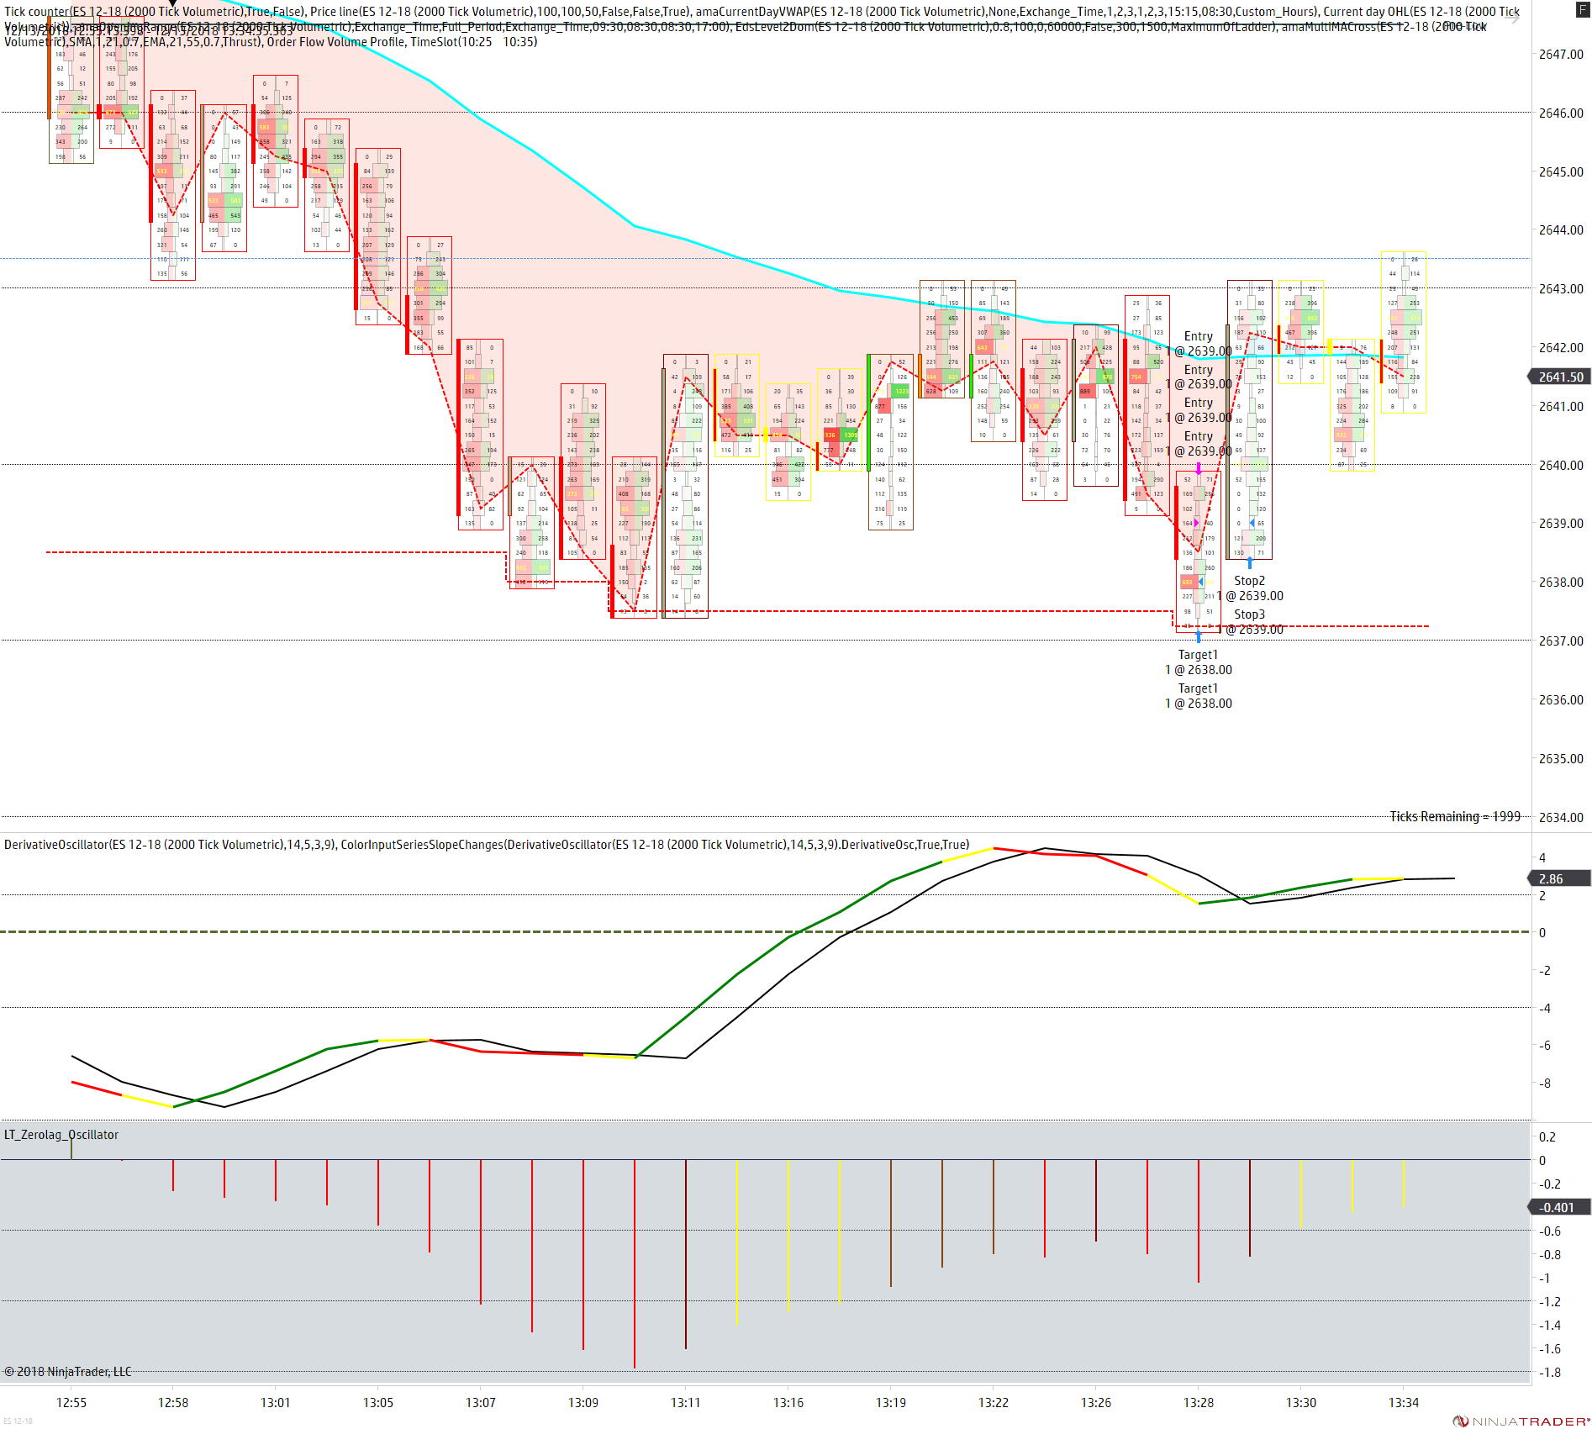Click the 2643.00 price axis label
The image size is (1592, 1429).
pyautogui.click(x=1561, y=288)
